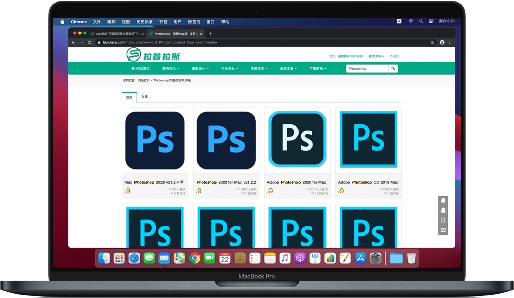
Task: Click the Photoshop search input field
Action: (x=367, y=68)
